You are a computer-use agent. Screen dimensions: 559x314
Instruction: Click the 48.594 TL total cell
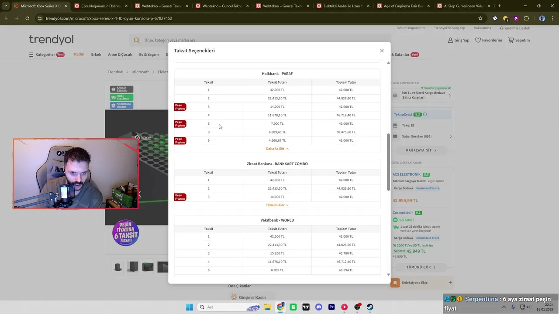346,270
